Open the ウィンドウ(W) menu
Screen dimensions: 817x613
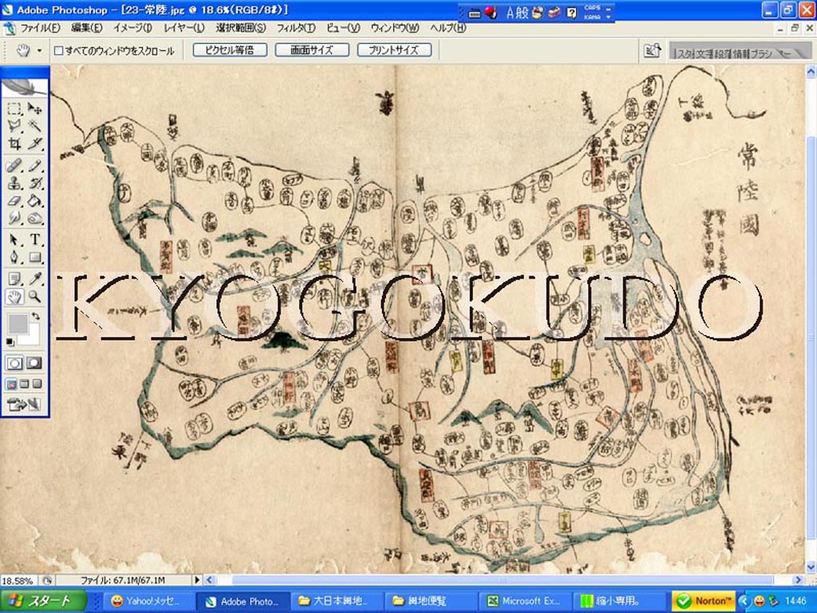[394, 28]
